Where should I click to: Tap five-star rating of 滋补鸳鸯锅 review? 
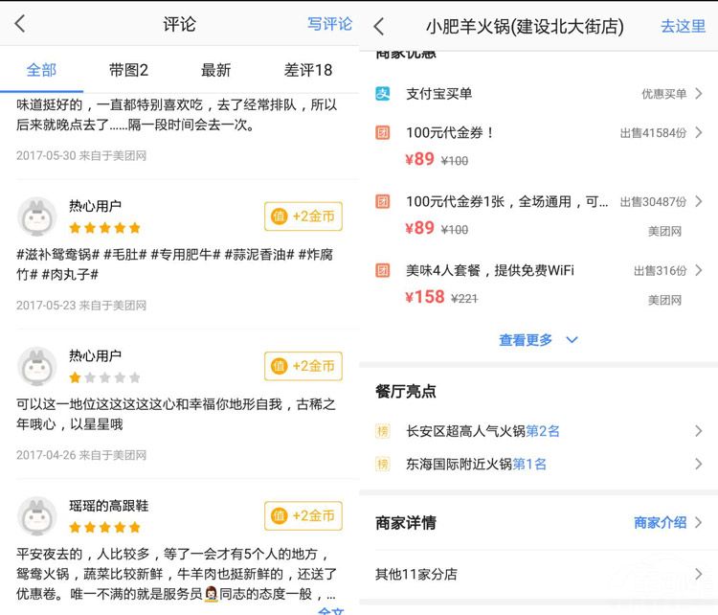pyautogui.click(x=105, y=228)
